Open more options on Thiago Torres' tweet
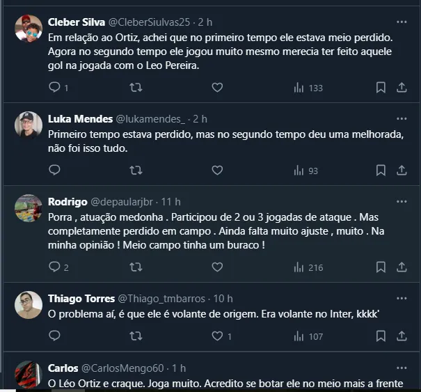The height and width of the screenshot is (392, 421). pyautogui.click(x=402, y=299)
